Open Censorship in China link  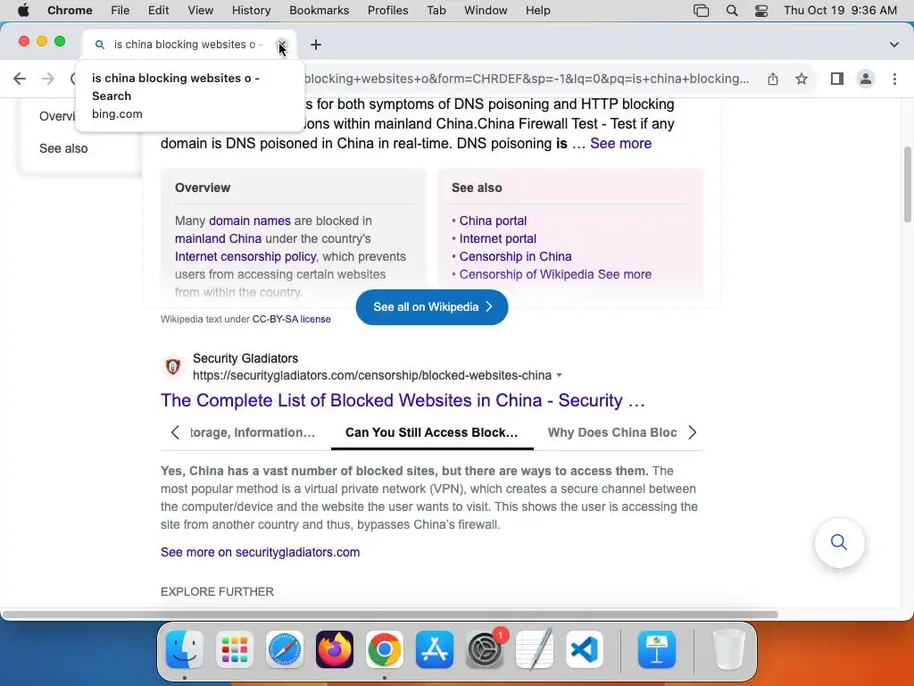(515, 256)
